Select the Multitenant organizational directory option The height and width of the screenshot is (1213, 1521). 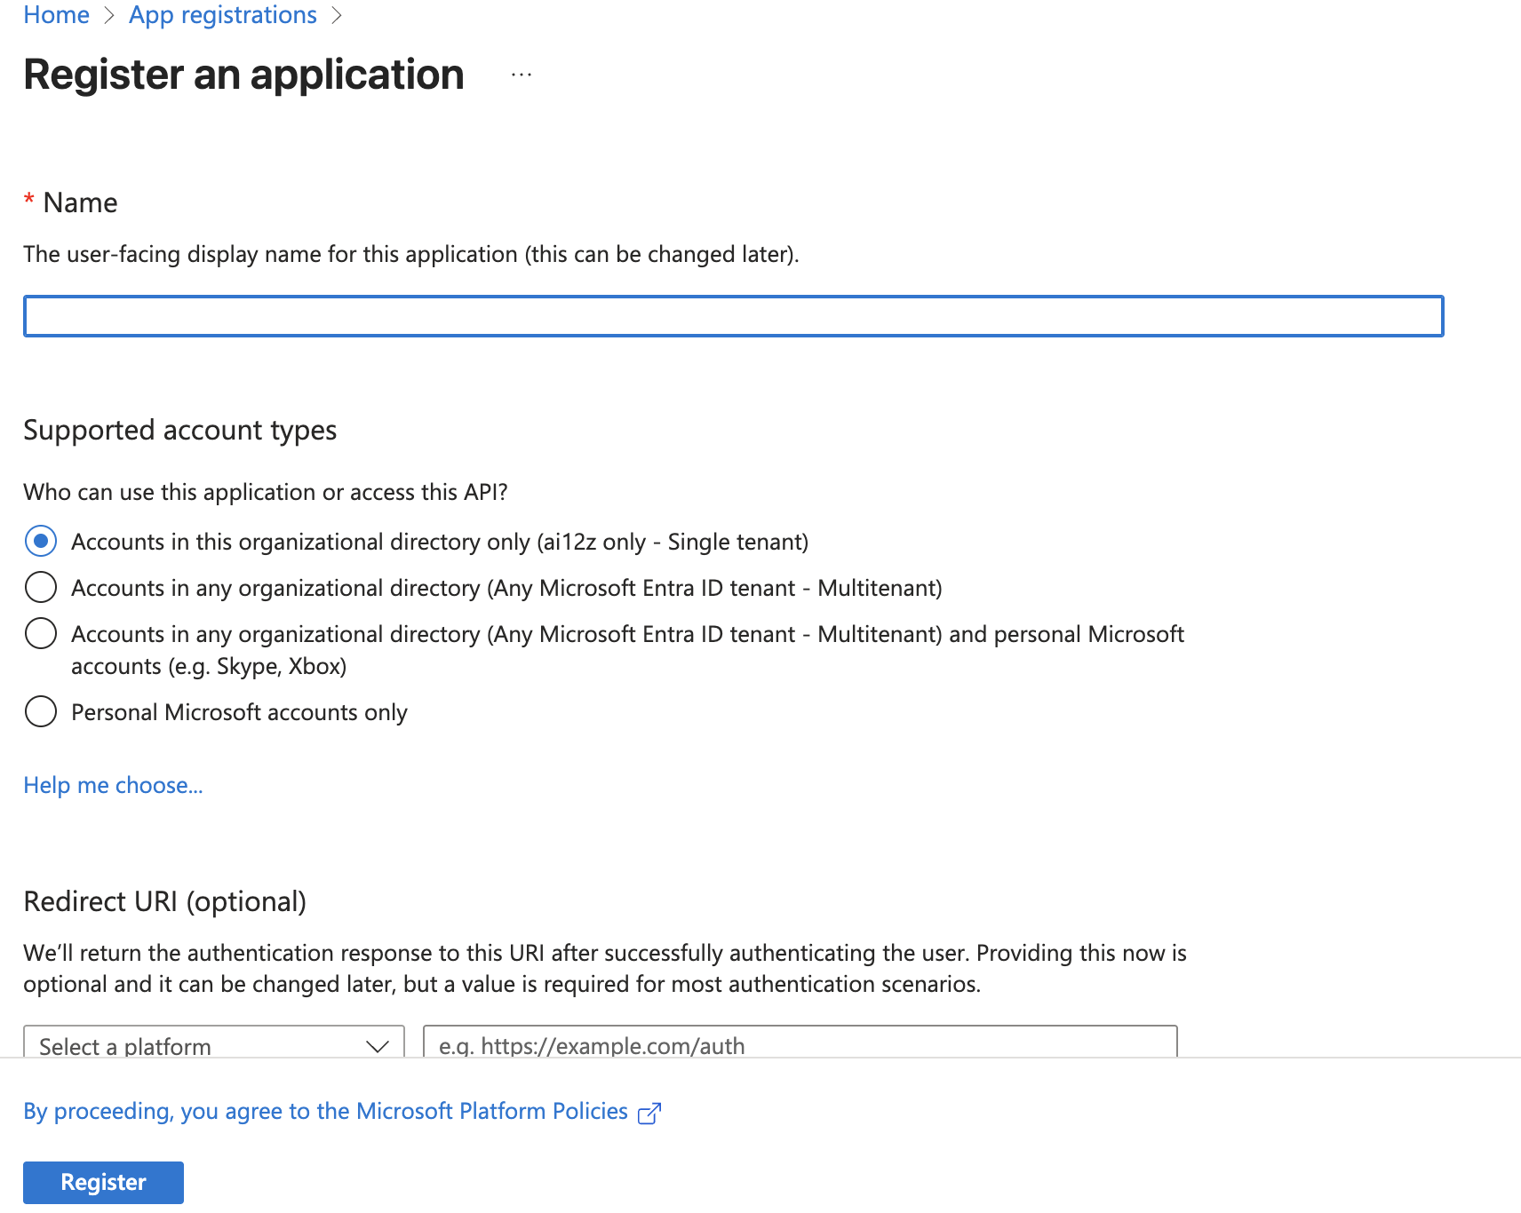[40, 587]
